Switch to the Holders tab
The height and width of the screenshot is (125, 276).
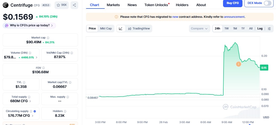click(x=182, y=5)
